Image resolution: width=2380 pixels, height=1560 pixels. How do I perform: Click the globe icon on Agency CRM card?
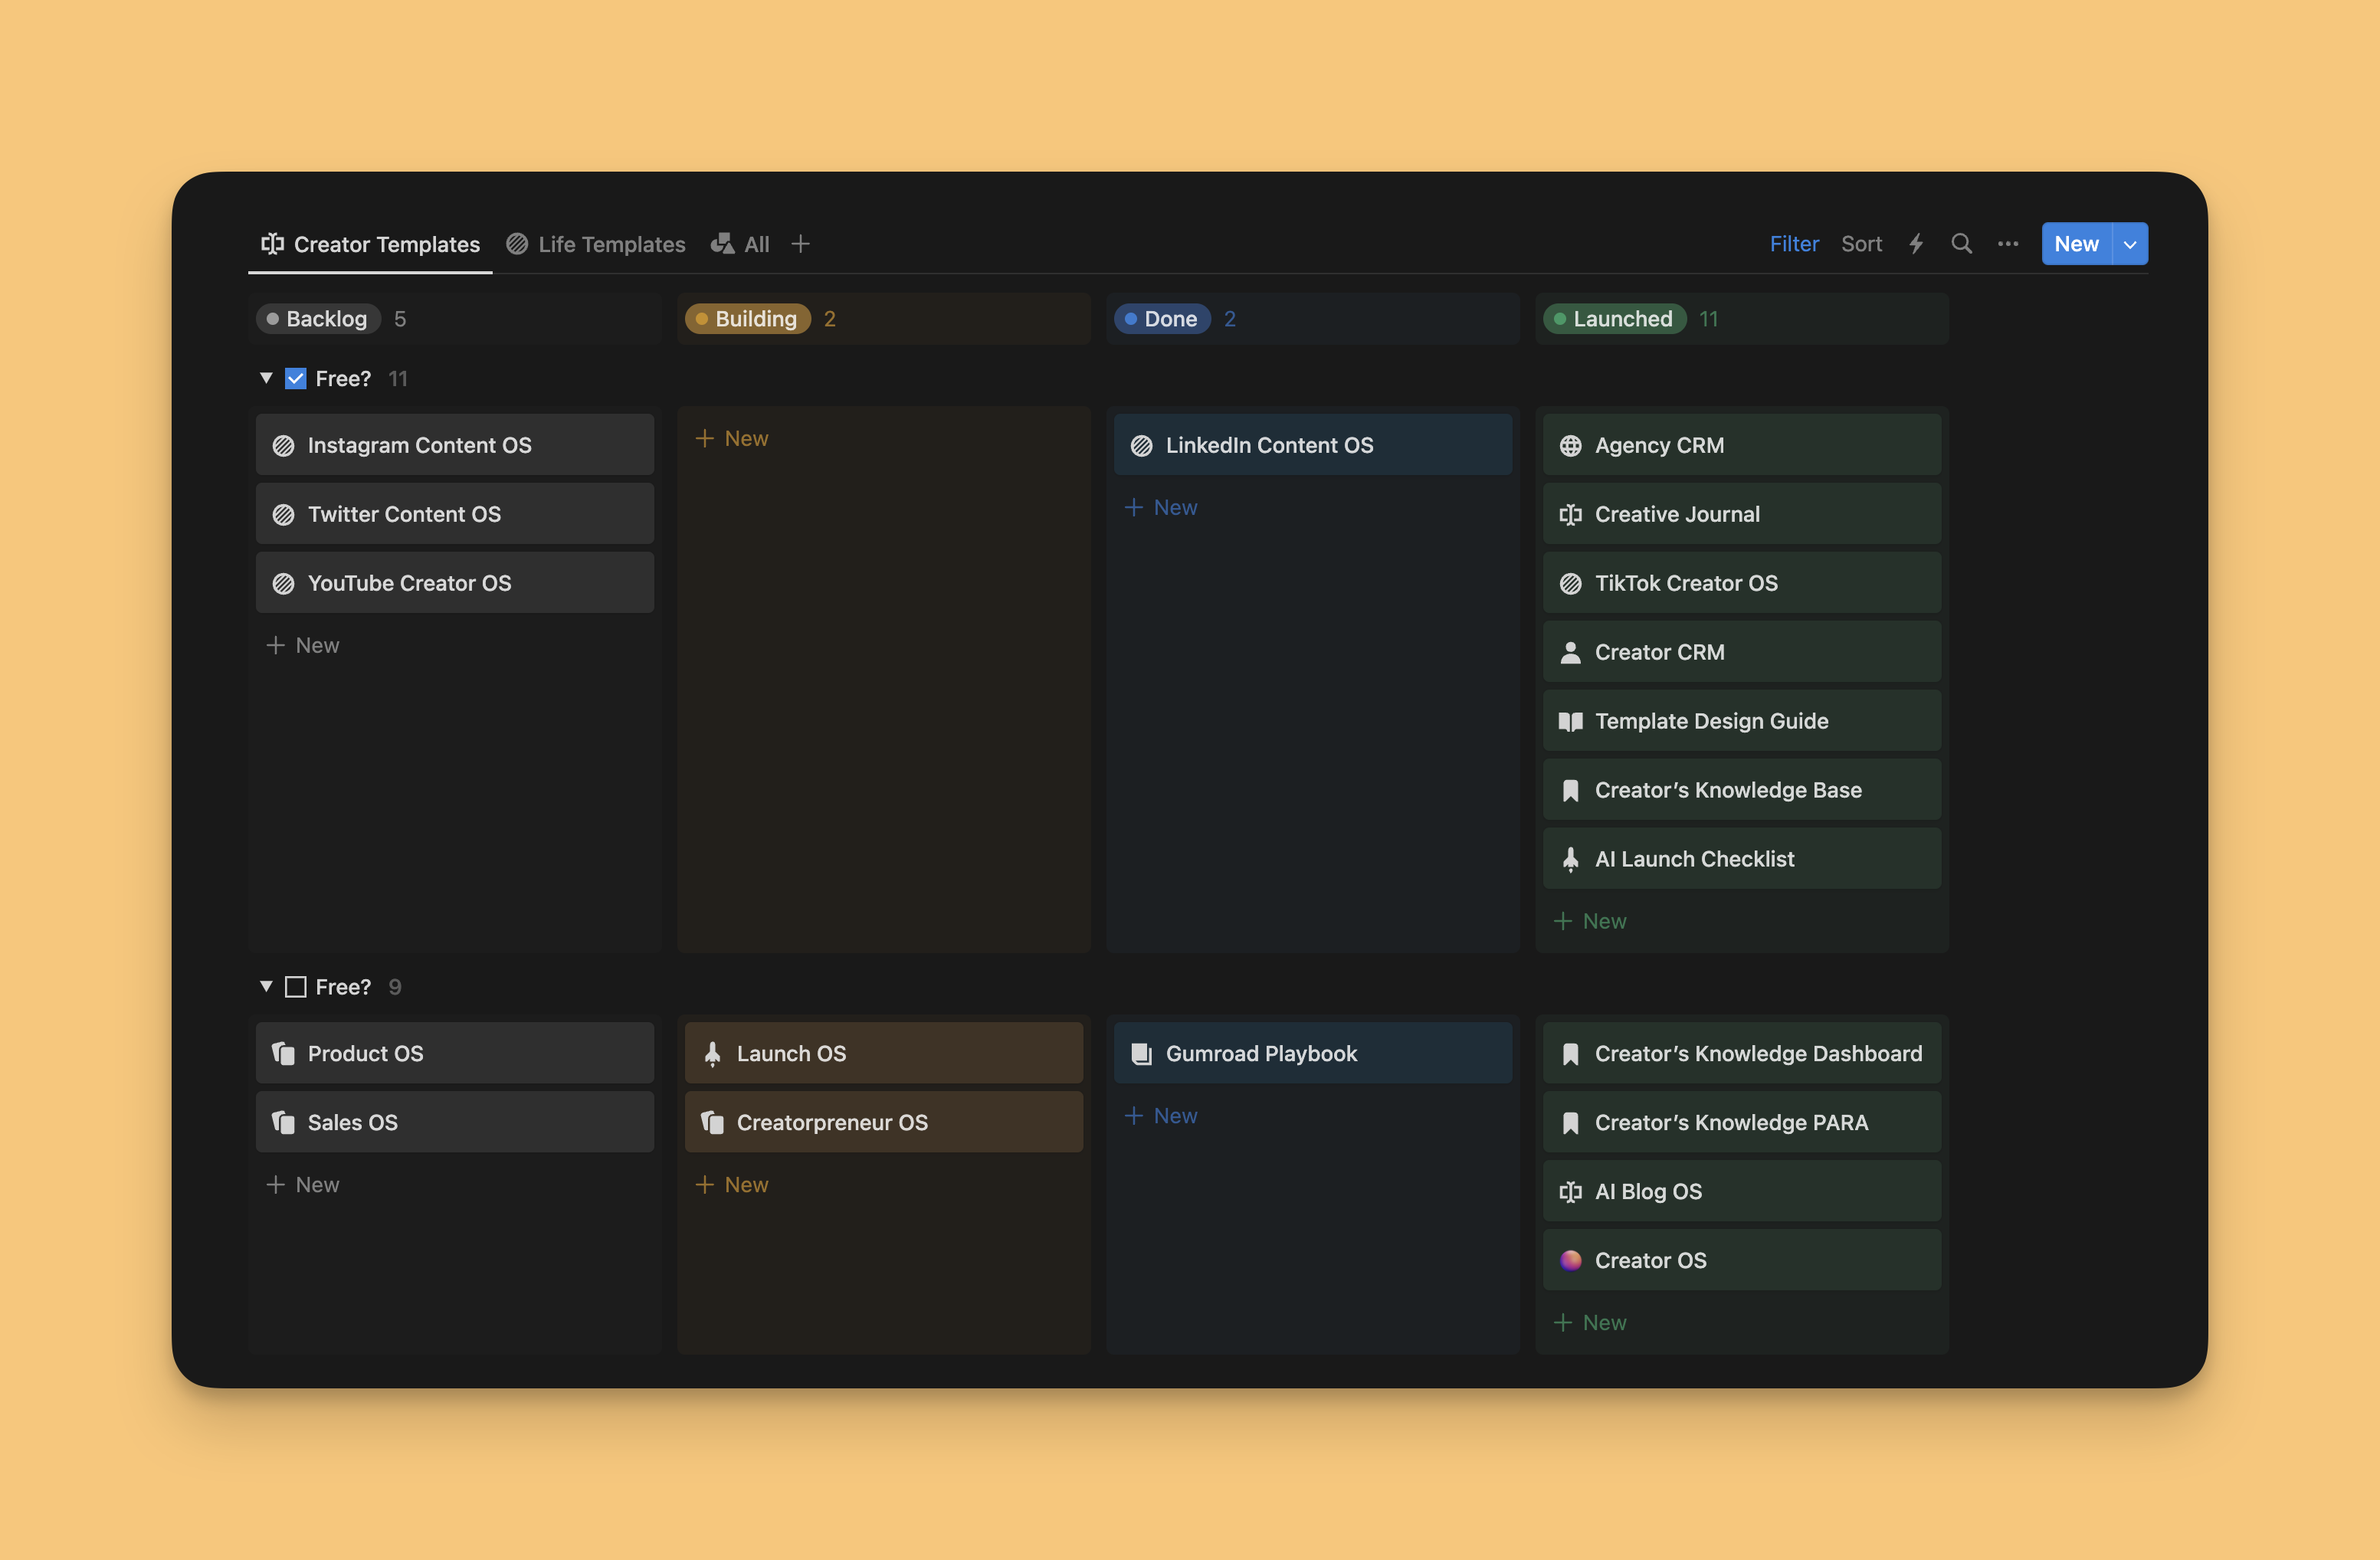point(1571,445)
